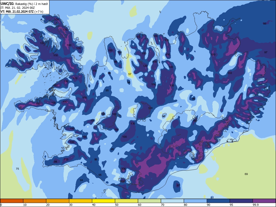Image resolution: width=276 pixels, height=207 pixels.
Task: Select the 30–40 legend color block
Action: pos(80,201)
